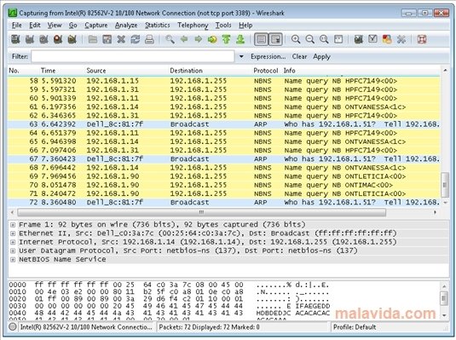Sort by the Destination column header
This screenshot has width=456, height=340.
[186, 71]
